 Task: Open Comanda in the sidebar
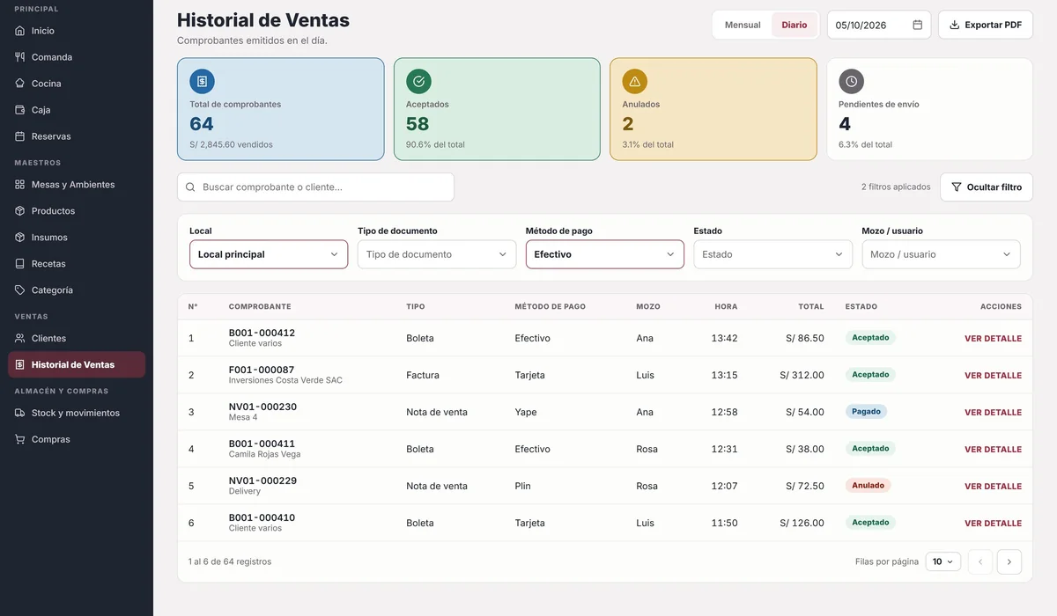(x=77, y=57)
